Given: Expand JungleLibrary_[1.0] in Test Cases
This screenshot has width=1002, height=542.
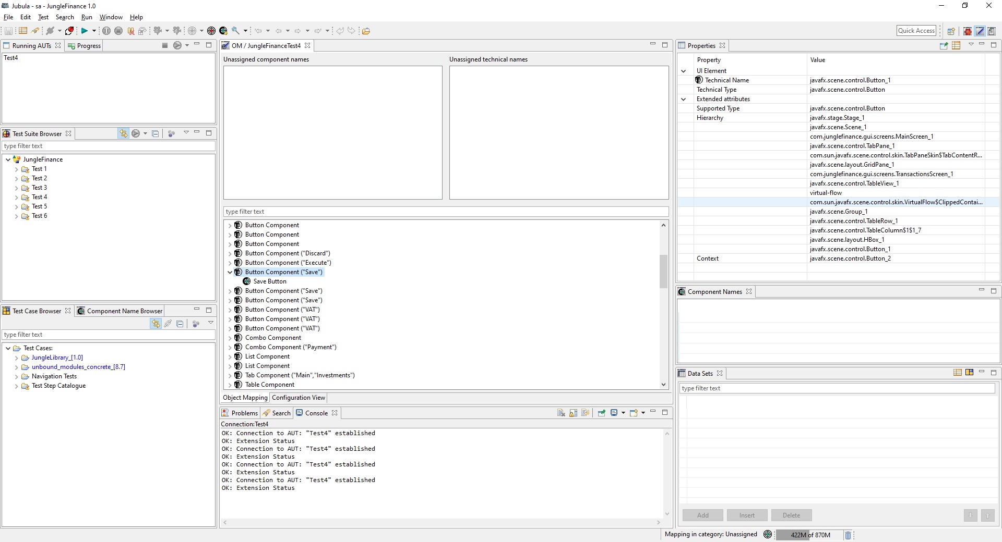Looking at the screenshot, I should (17, 358).
